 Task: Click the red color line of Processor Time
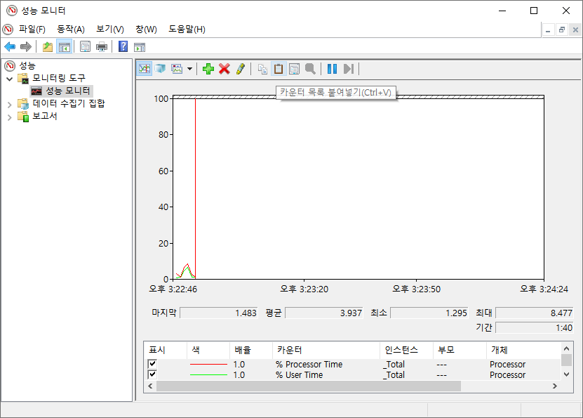(x=208, y=365)
